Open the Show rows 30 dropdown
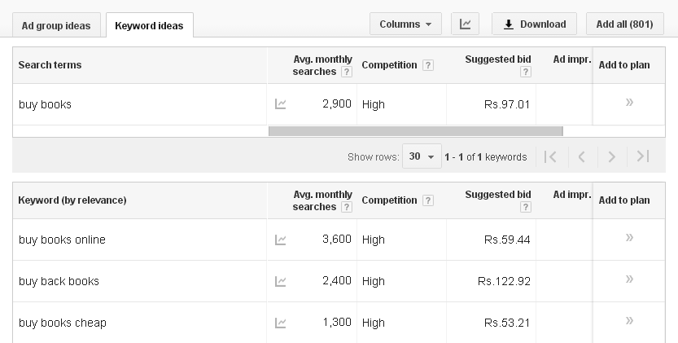 click(x=422, y=156)
